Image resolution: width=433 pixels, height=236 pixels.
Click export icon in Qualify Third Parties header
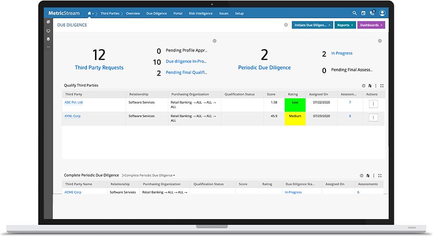click(370, 86)
